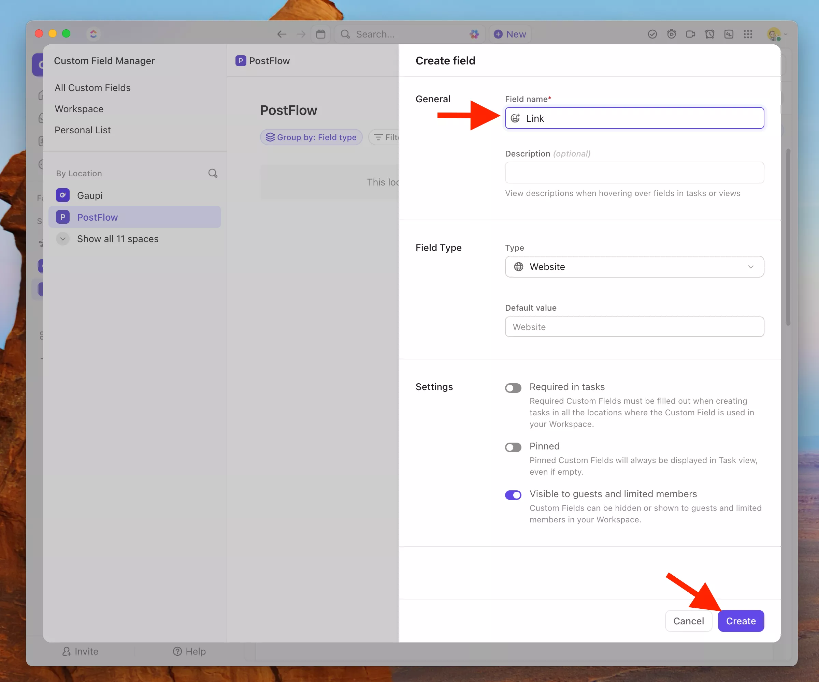Click the emoji icon in Field name
Screen dimensions: 819x682
point(515,118)
